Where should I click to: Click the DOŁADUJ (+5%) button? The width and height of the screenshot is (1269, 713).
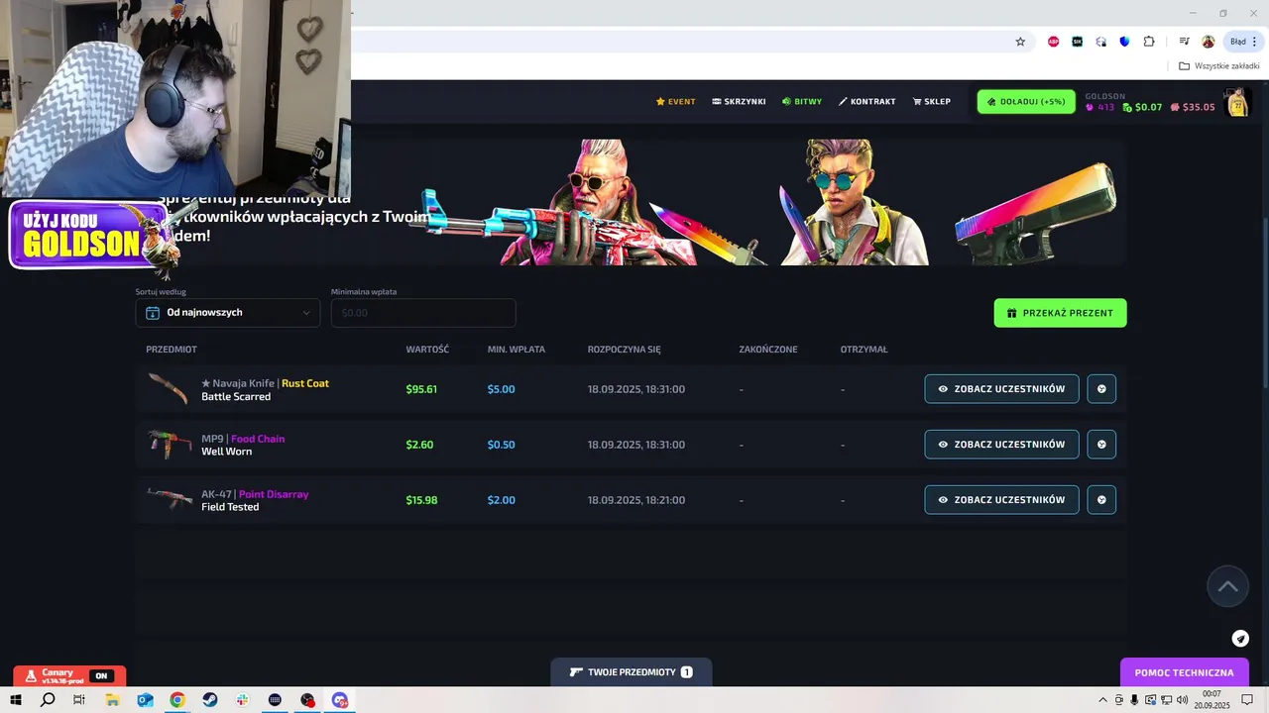1026,101
